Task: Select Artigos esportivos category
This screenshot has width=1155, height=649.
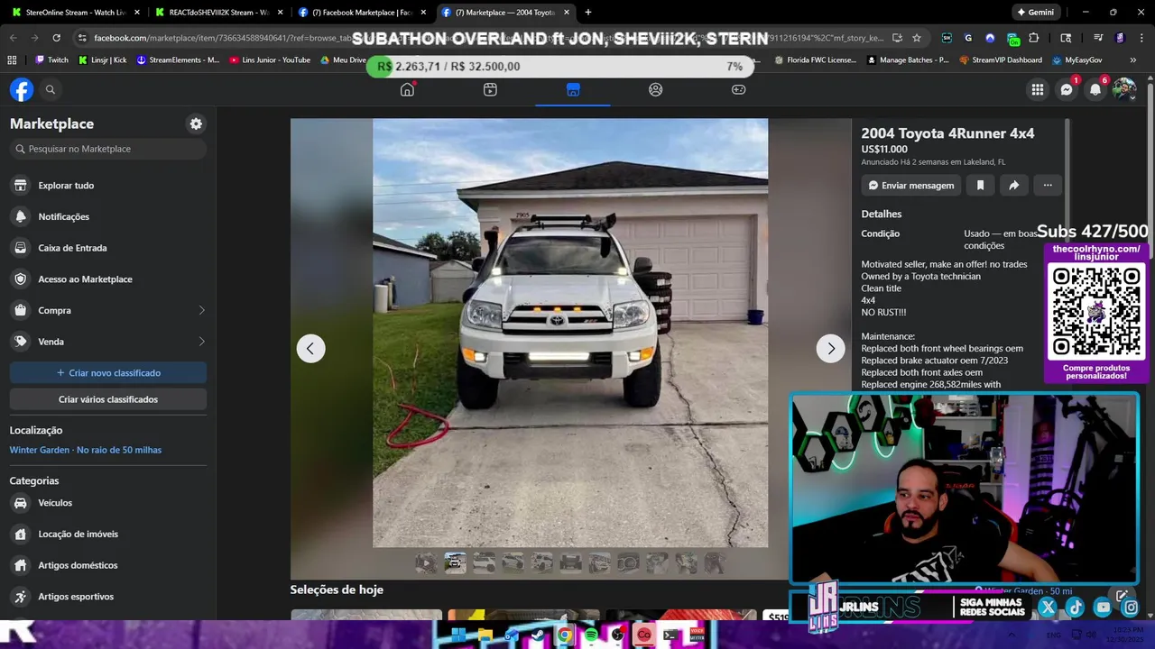Action: pyautogui.click(x=108, y=597)
